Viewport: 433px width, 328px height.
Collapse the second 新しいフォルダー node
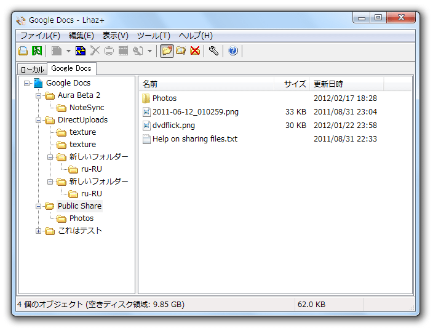click(50, 182)
